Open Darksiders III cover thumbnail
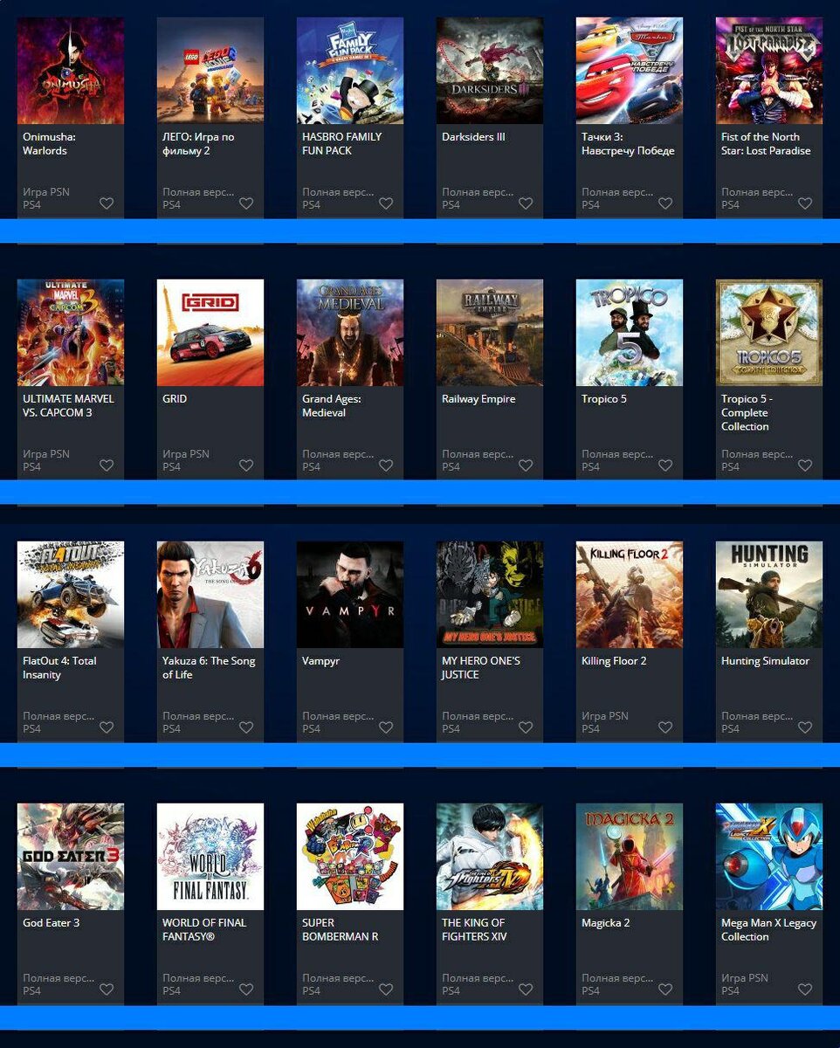 point(490,71)
